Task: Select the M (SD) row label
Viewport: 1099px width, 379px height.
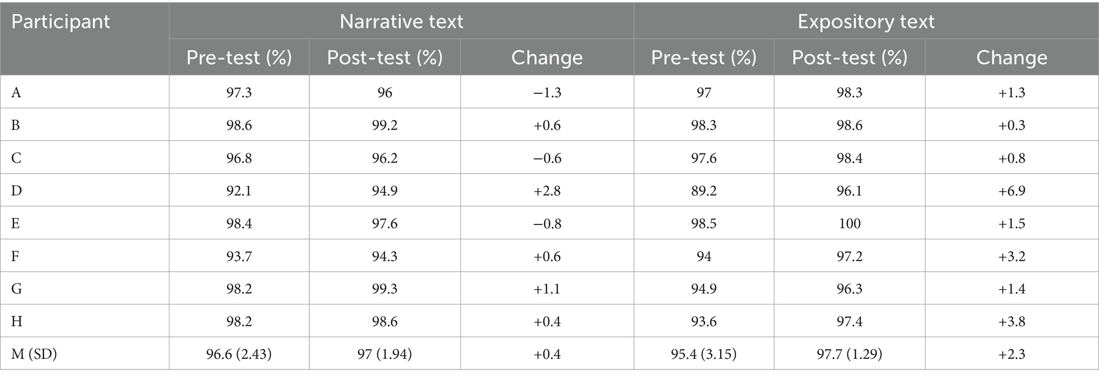Action: click(34, 354)
